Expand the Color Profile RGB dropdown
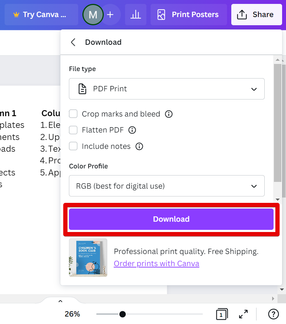The height and width of the screenshot is (324, 286). coord(167,186)
